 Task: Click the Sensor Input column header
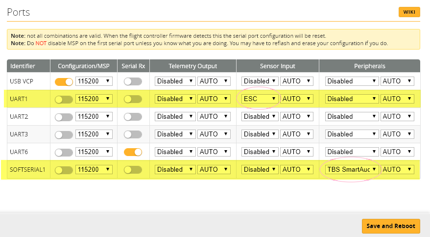[277, 66]
